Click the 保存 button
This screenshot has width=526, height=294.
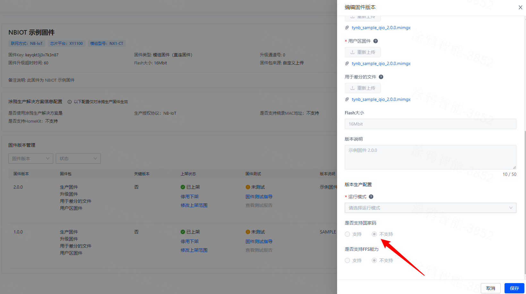click(x=514, y=288)
